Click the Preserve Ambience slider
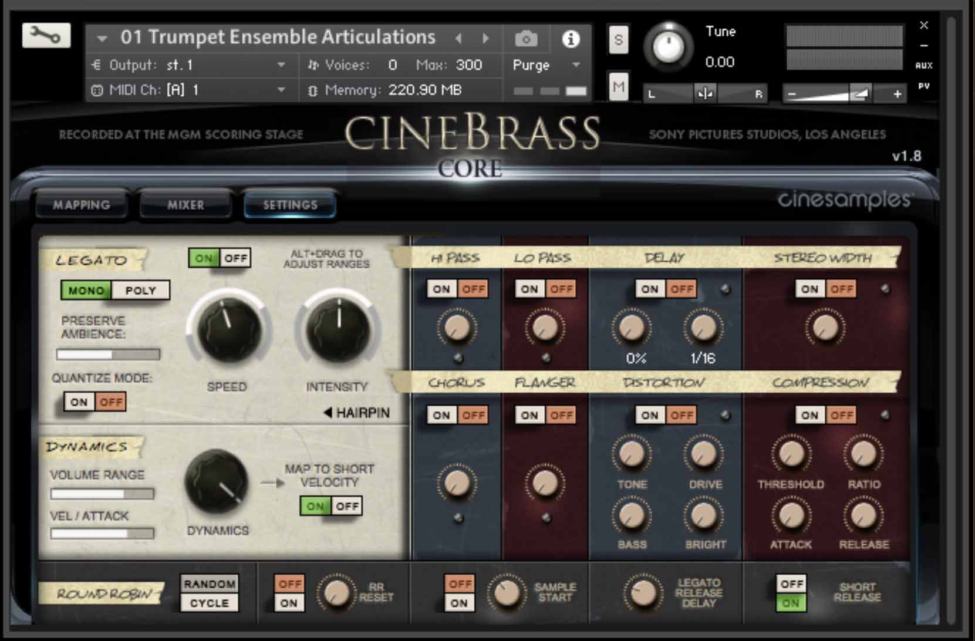 coord(109,355)
